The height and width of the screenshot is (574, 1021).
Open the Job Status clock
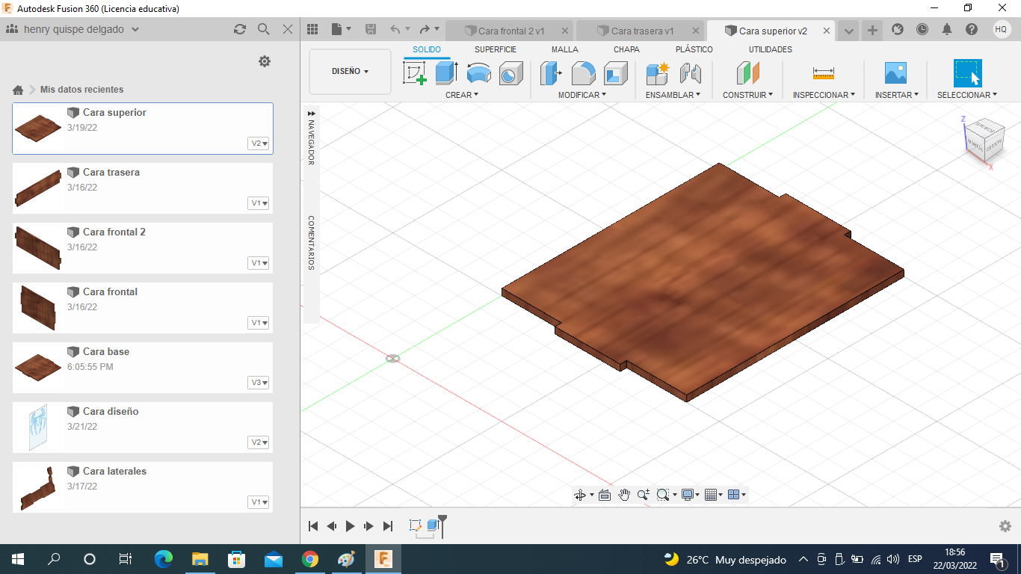pyautogui.click(x=922, y=29)
